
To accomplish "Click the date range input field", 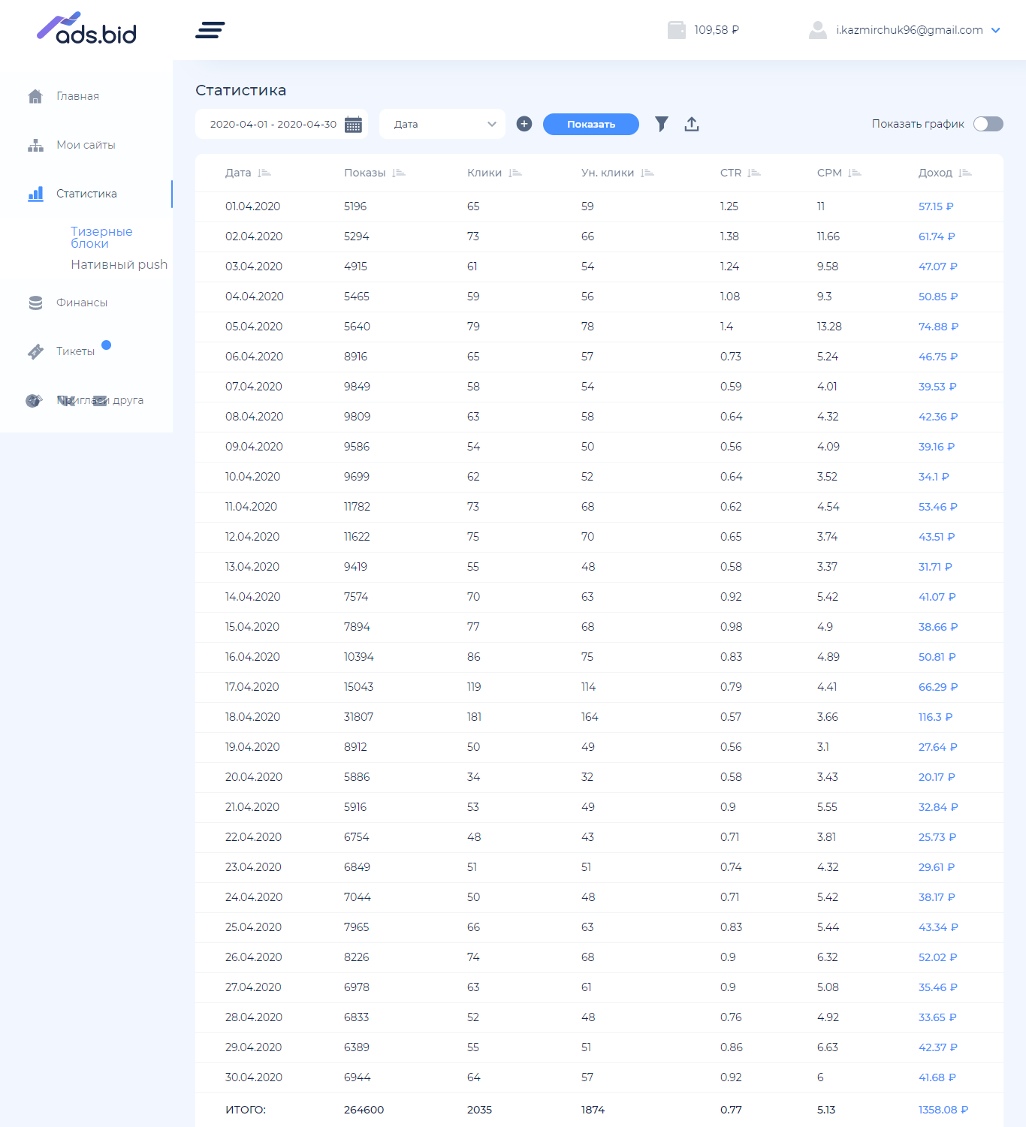I will tap(273, 125).
